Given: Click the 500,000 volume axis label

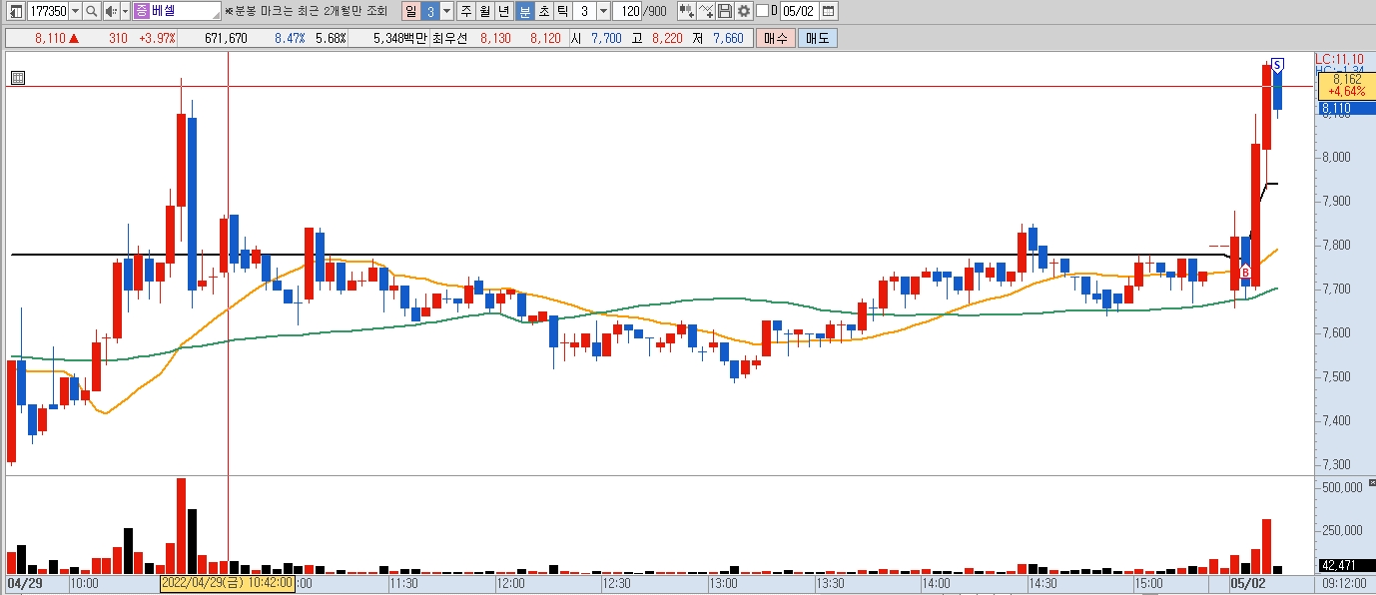Looking at the screenshot, I should coord(1343,488).
